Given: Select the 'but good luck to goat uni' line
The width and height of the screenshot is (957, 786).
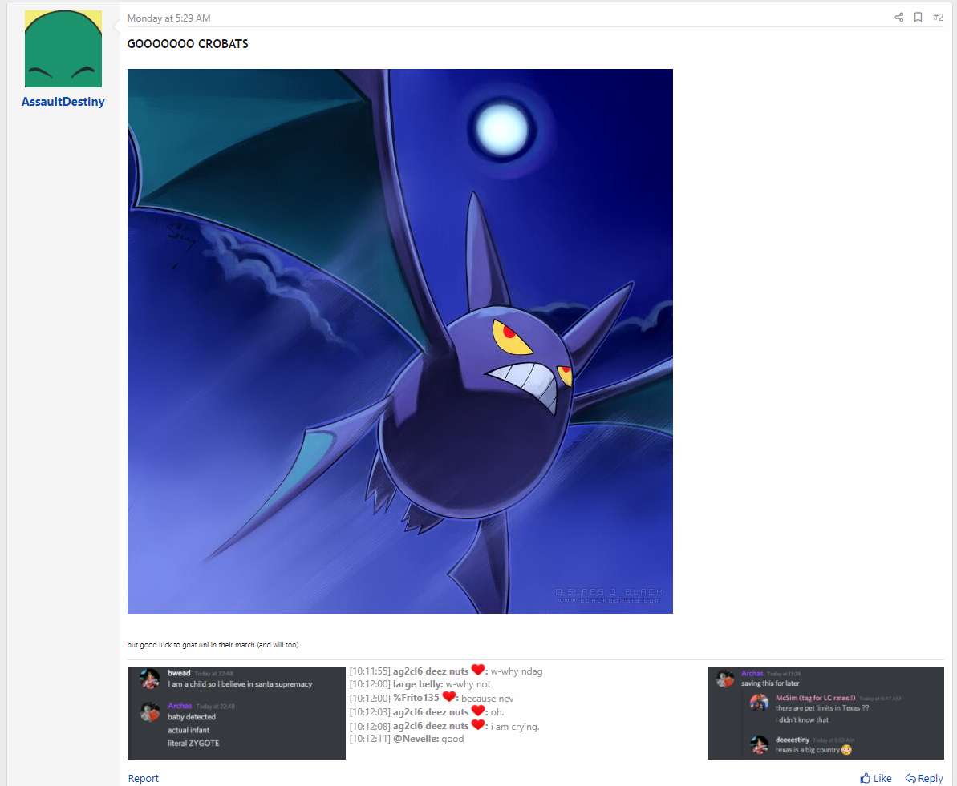Looking at the screenshot, I should [x=213, y=644].
